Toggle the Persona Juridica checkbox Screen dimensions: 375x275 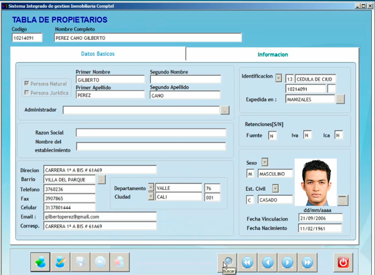[27, 93]
